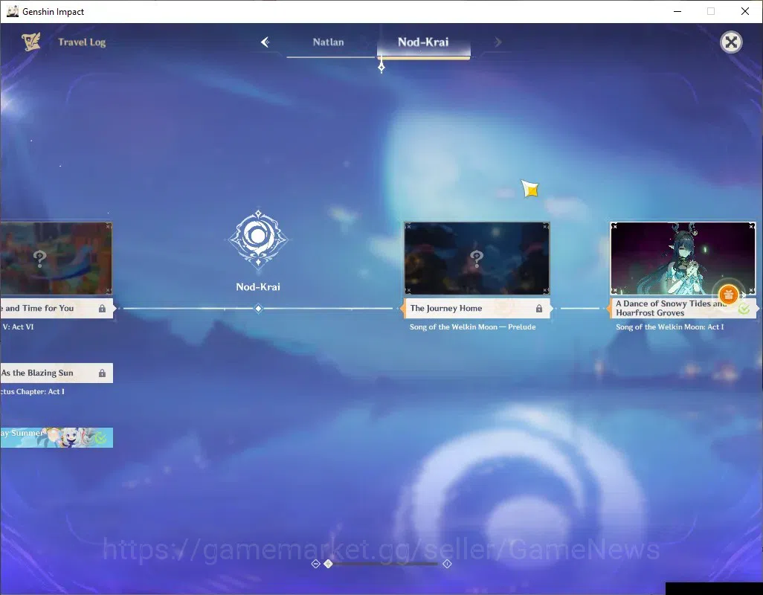This screenshot has height=595, width=763.
Task: Open the Summer event banner
Action: [57, 438]
